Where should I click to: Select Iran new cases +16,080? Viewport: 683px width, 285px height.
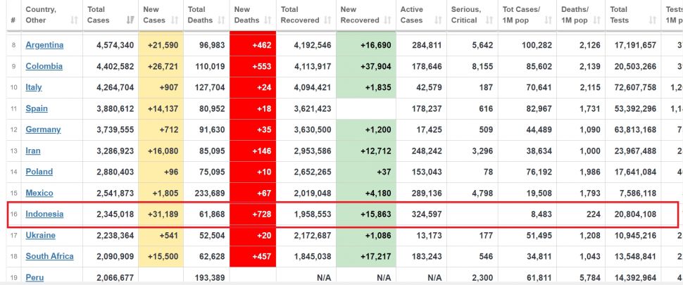pyautogui.click(x=161, y=151)
